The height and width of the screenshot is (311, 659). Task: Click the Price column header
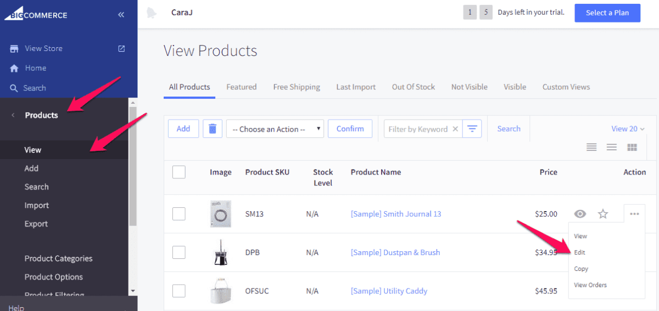point(548,172)
